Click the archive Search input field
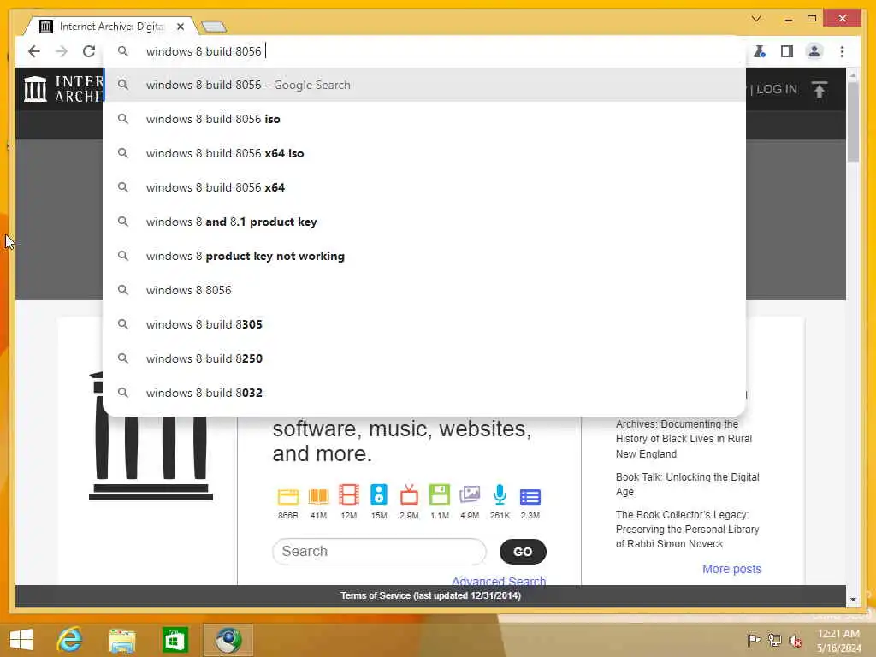Image resolution: width=876 pixels, height=657 pixels. pyautogui.click(x=379, y=552)
